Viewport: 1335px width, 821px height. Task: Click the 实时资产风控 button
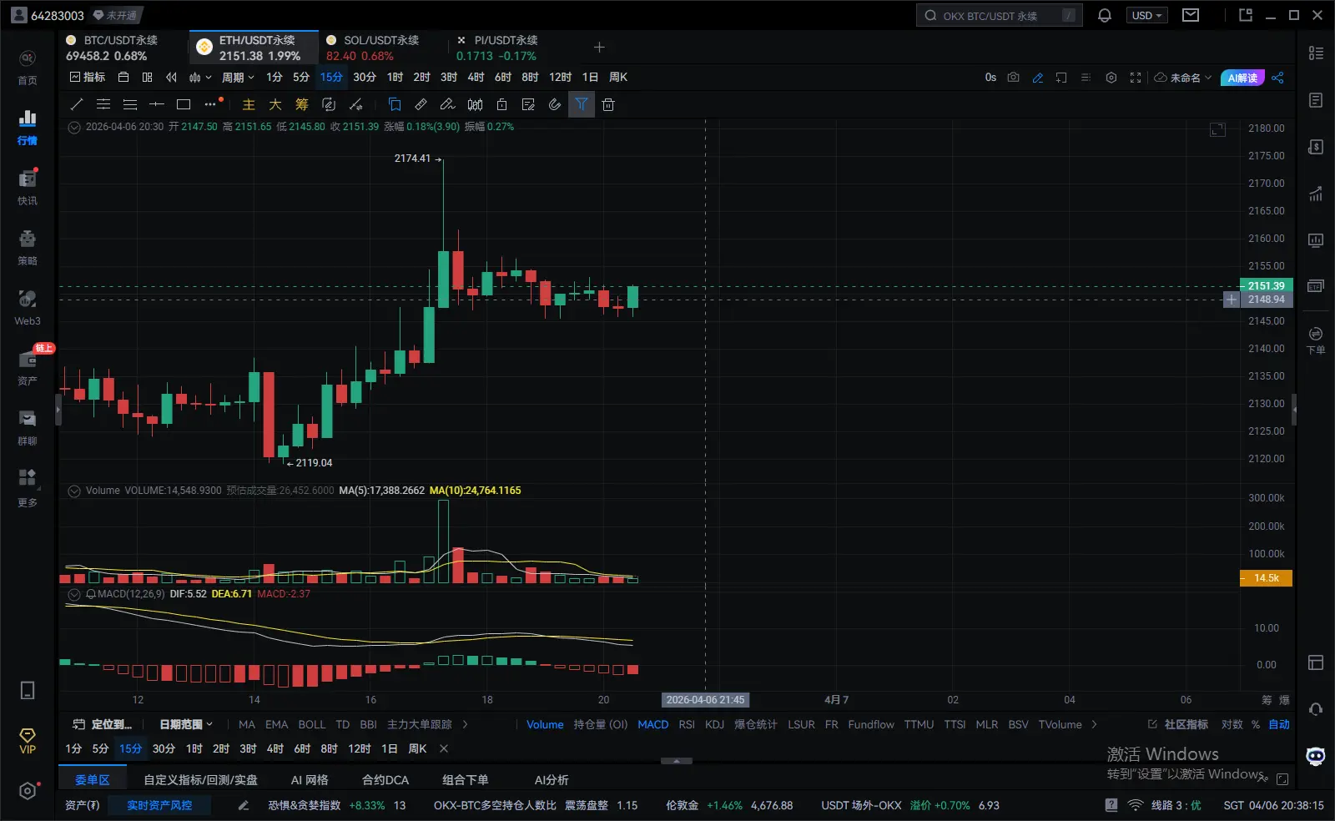point(159,805)
